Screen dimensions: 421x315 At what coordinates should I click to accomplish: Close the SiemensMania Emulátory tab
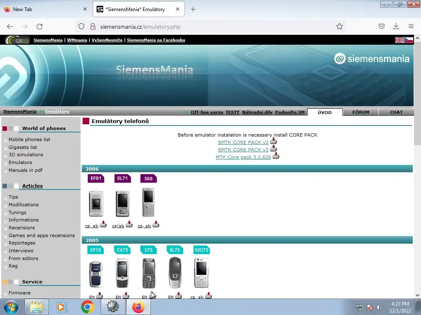pyautogui.click(x=178, y=9)
